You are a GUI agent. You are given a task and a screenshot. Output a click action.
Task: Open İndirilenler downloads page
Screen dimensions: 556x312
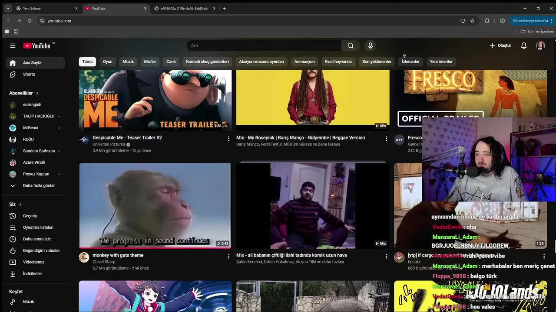[x=35, y=274]
